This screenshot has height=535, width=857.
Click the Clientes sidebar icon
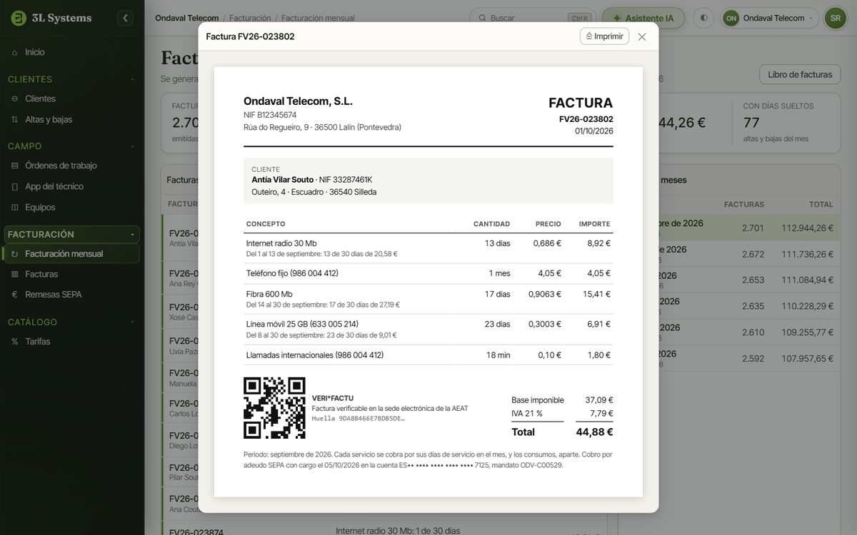pyautogui.click(x=15, y=98)
